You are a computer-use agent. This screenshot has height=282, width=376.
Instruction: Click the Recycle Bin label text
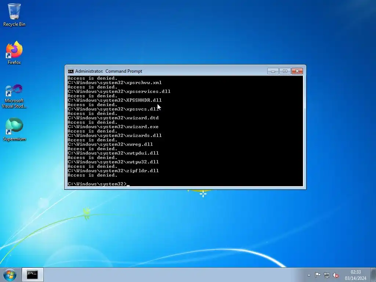(x=14, y=24)
